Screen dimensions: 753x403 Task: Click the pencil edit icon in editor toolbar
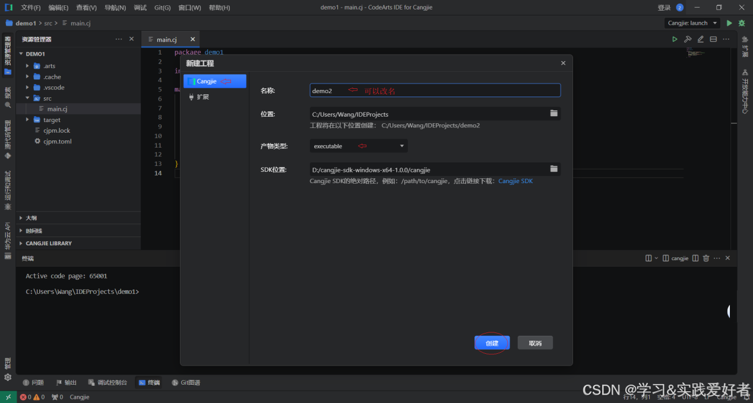[700, 40]
